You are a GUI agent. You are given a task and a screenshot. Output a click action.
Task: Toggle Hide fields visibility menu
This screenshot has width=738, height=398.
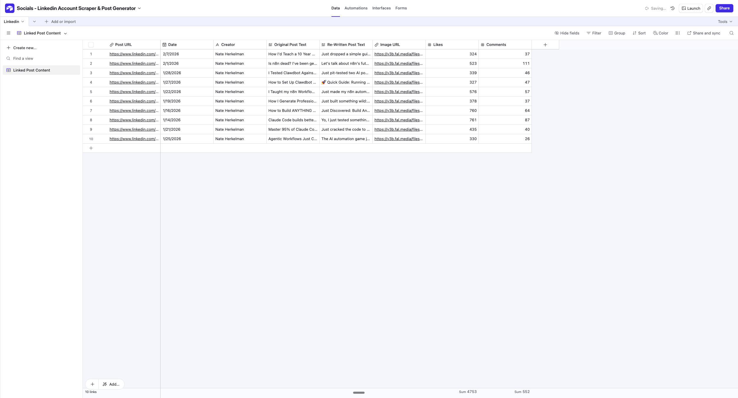pos(567,33)
